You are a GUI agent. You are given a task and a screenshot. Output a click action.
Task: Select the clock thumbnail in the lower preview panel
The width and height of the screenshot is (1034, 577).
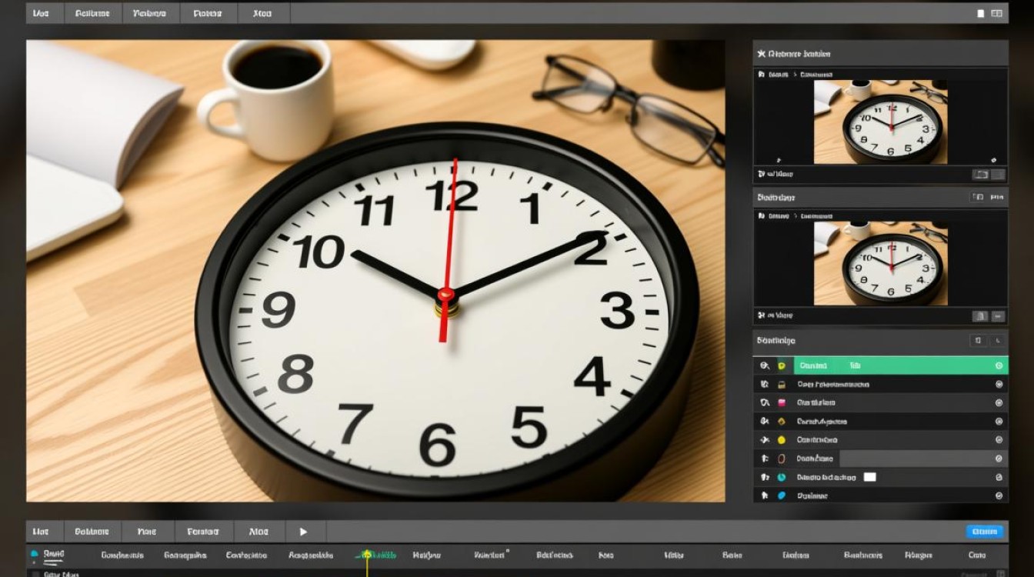[x=881, y=263]
